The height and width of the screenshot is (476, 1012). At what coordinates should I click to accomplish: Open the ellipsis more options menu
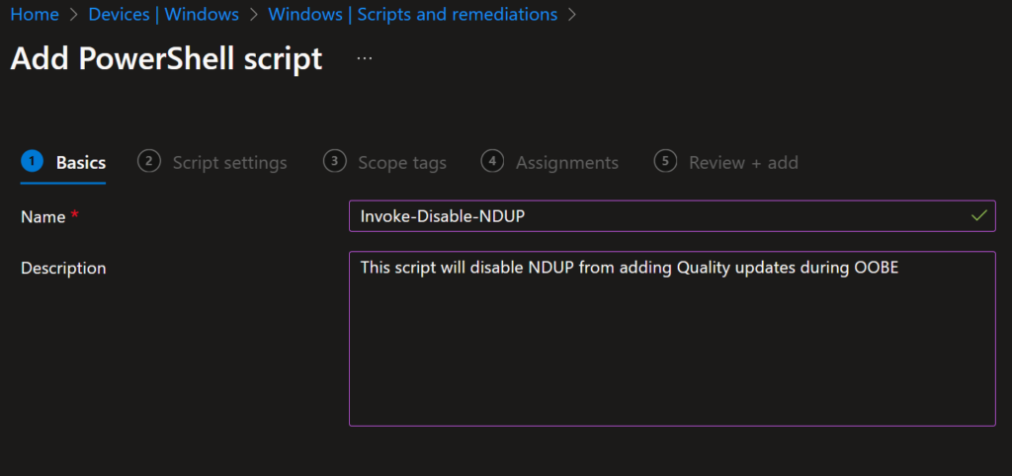tap(365, 58)
